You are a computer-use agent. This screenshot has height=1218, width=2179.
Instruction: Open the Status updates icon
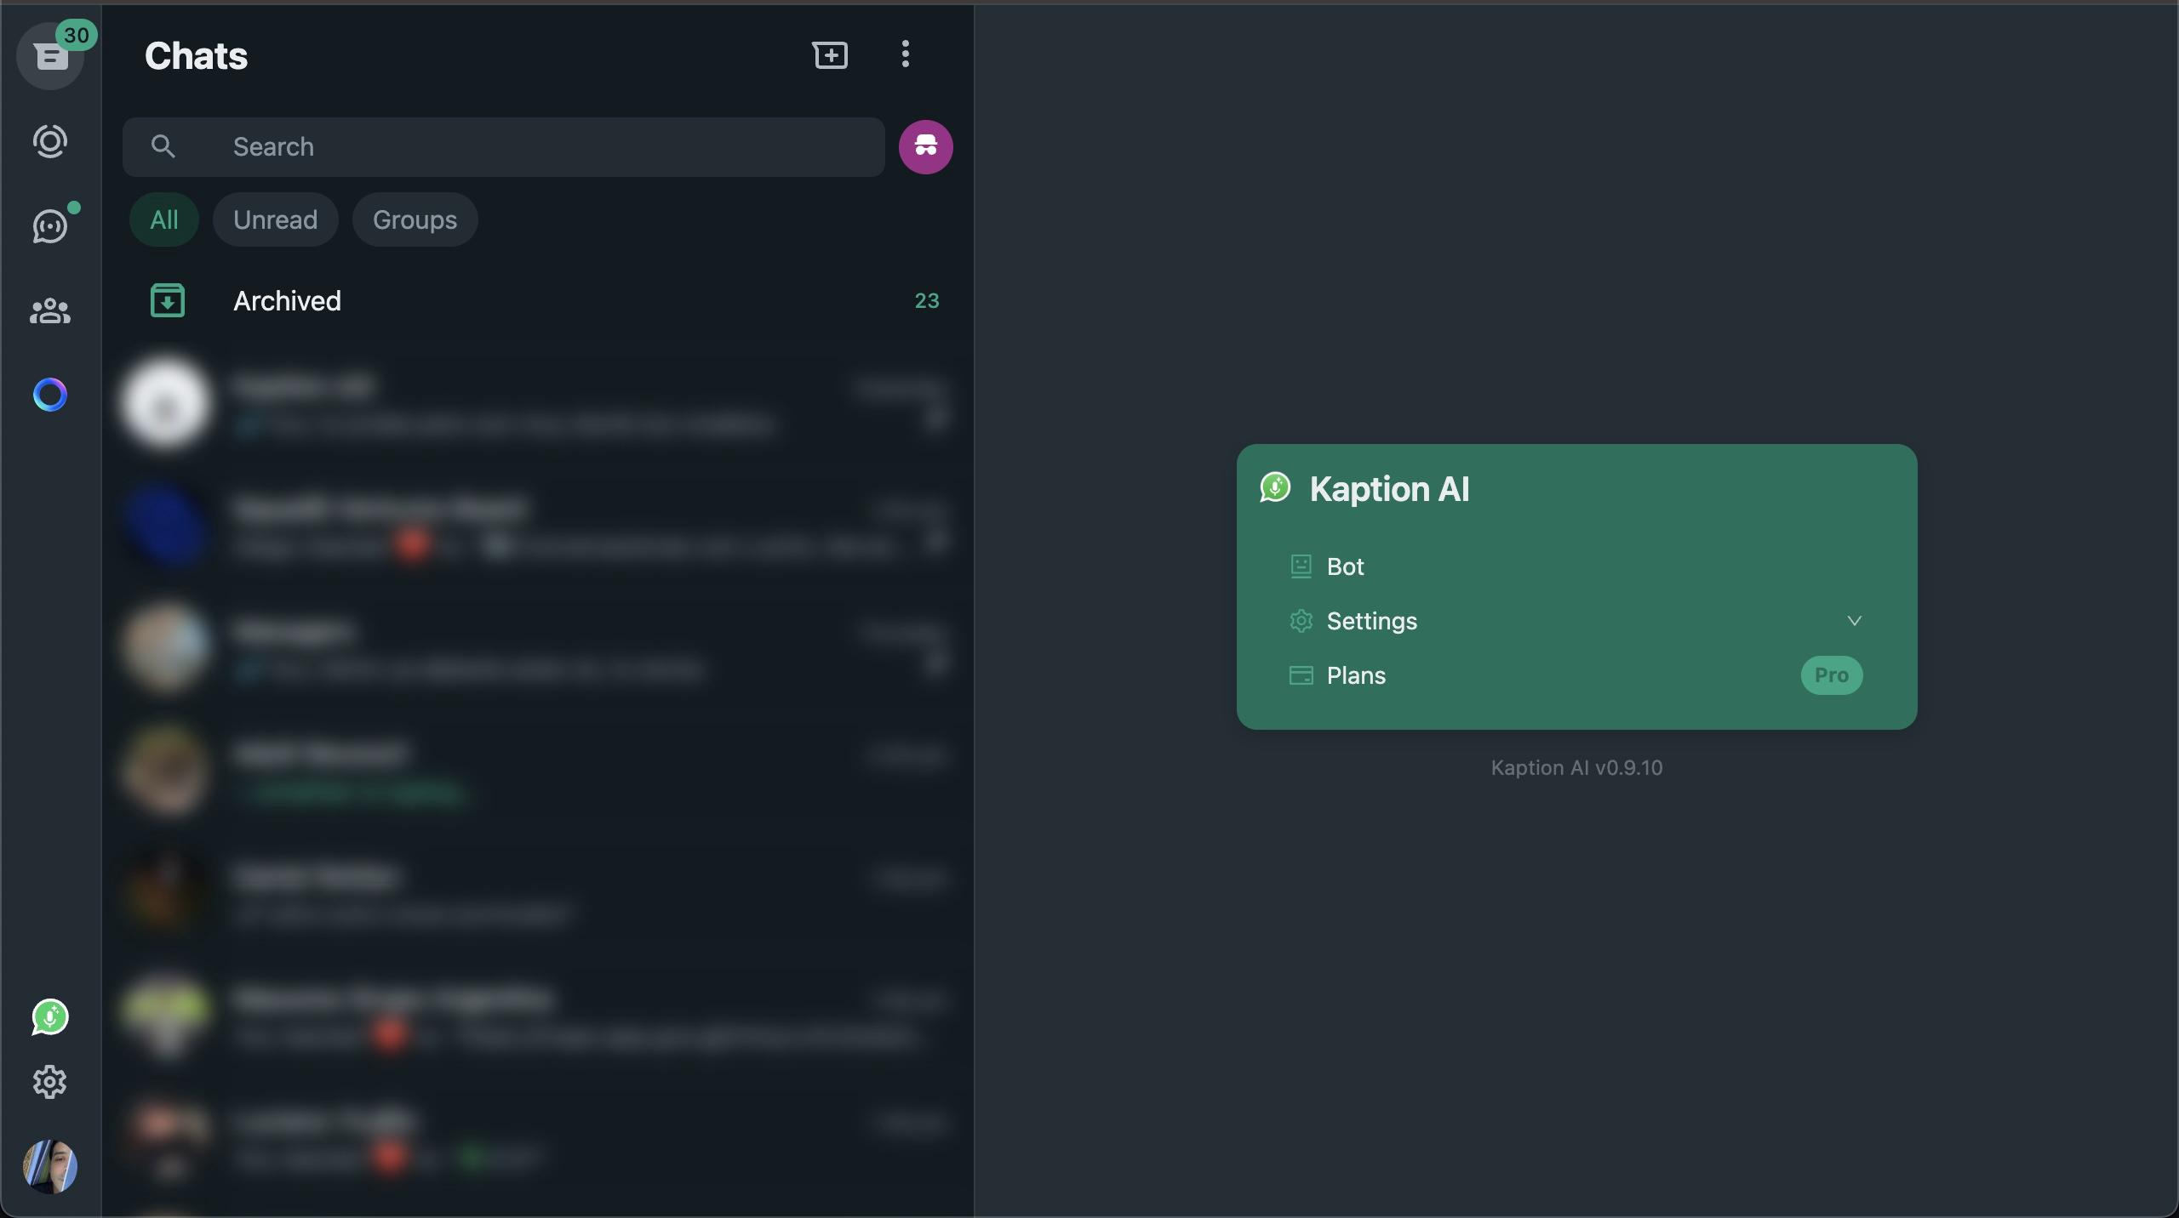point(50,141)
